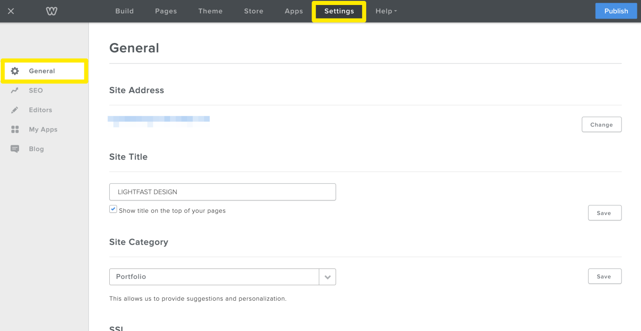Click the My Apps grid icon

(x=15, y=129)
